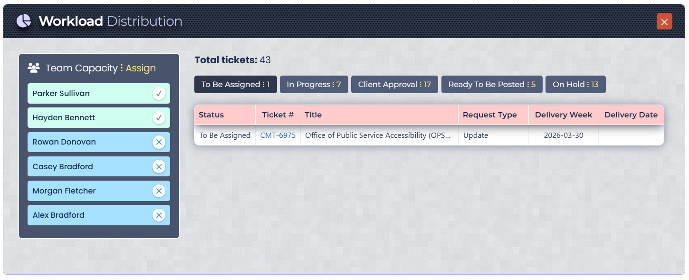Click the Office of Public Service Accessibility title
Viewport: 689px width, 280px height.
378,135
